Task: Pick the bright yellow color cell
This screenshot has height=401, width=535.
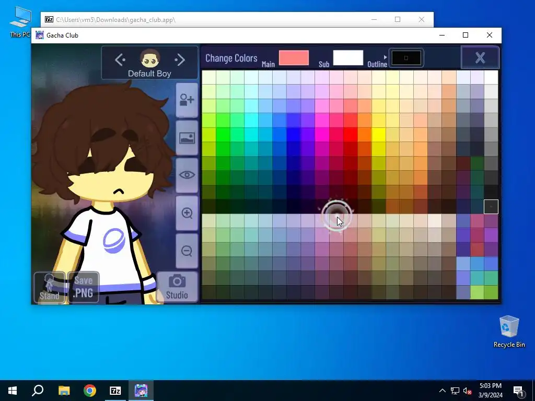Action: 379,135
